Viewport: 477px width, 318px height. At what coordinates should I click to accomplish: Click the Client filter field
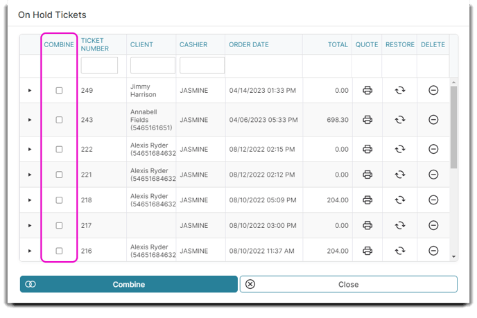click(153, 65)
